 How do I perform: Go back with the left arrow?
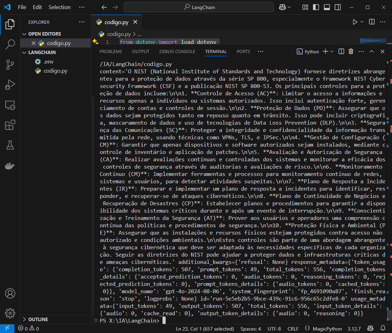point(104,7)
